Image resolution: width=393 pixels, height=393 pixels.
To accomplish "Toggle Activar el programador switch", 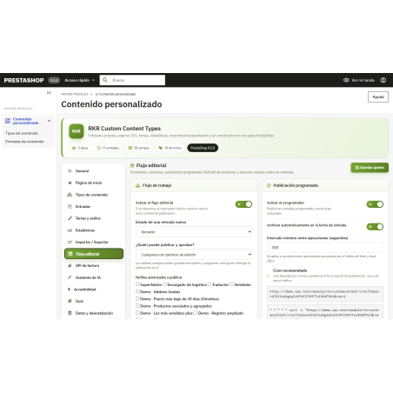I will (375, 204).
